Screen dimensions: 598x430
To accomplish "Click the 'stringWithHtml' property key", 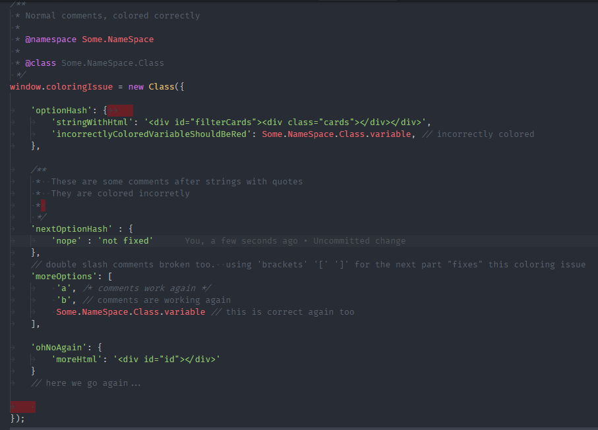I will pyautogui.click(x=92, y=122).
